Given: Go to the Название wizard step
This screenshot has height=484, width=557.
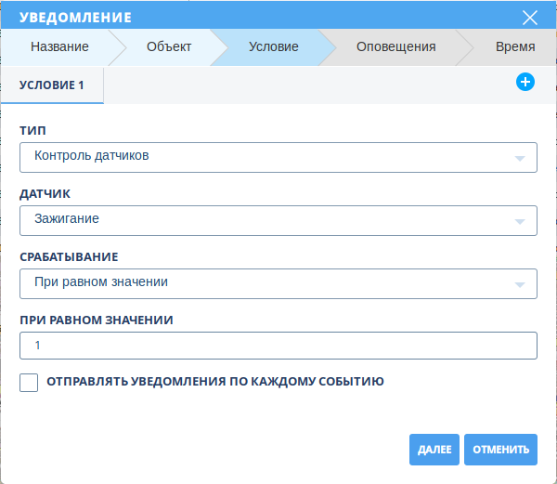Looking at the screenshot, I should point(59,46).
